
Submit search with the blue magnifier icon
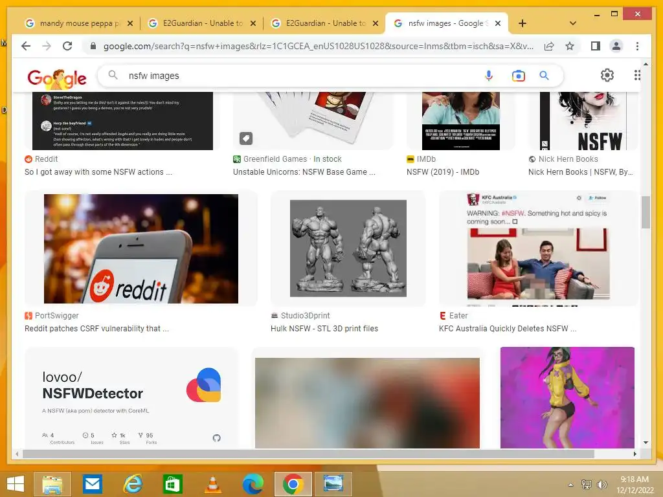tap(544, 76)
